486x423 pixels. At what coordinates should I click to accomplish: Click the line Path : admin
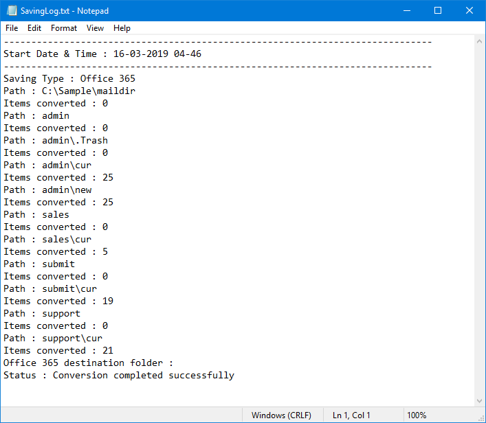[36, 116]
